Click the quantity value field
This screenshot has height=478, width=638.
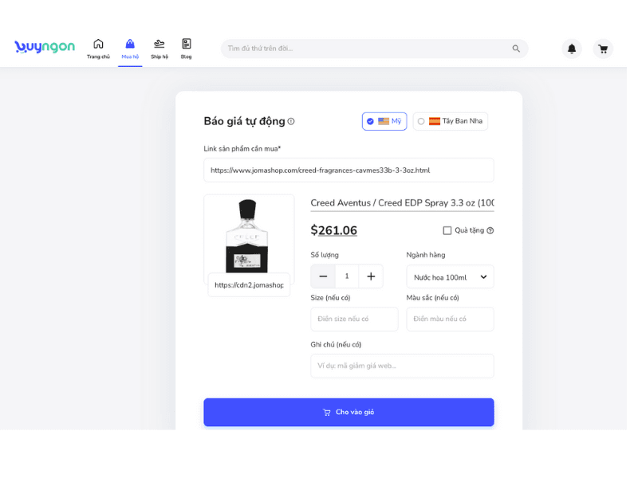[347, 276]
